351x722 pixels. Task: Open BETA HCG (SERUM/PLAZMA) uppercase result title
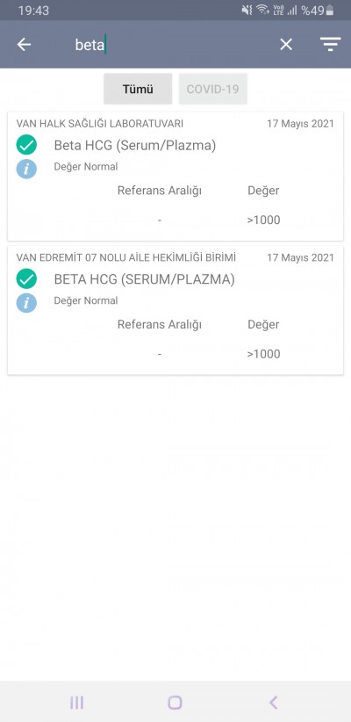[145, 279]
